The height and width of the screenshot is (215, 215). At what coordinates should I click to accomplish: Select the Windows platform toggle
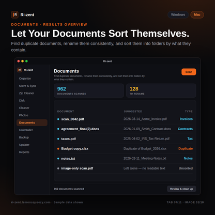[178, 14]
